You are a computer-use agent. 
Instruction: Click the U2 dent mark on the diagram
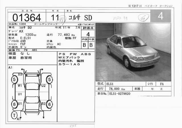pyautogui.click(x=43, y=85)
